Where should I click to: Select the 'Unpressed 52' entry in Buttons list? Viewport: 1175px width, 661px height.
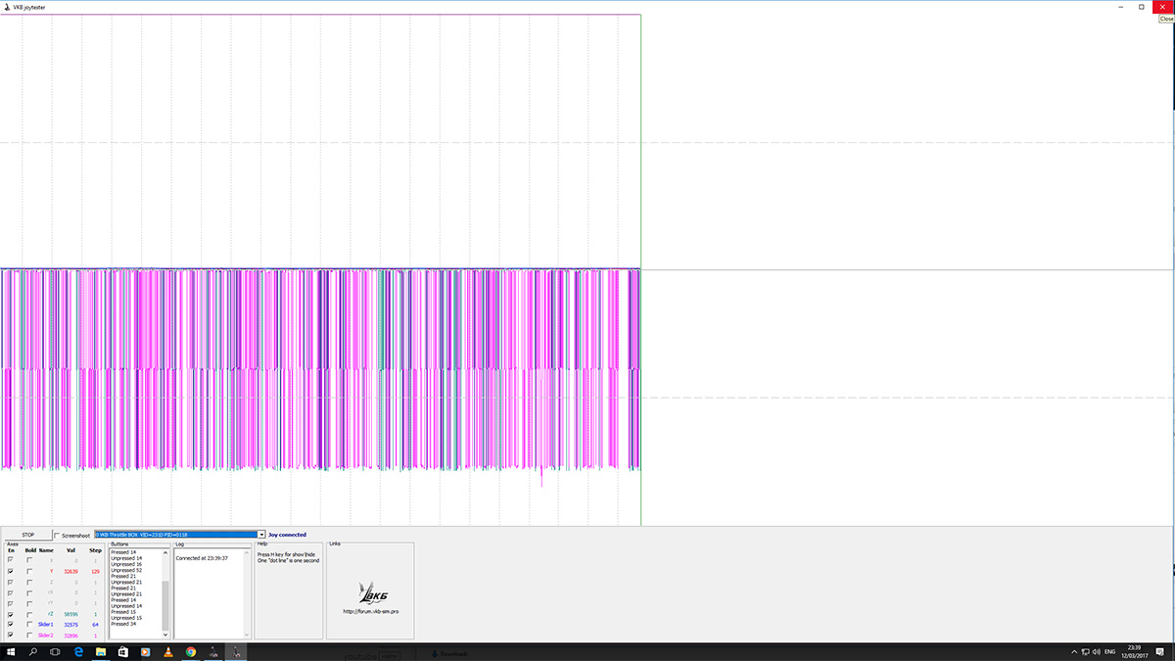(126, 570)
